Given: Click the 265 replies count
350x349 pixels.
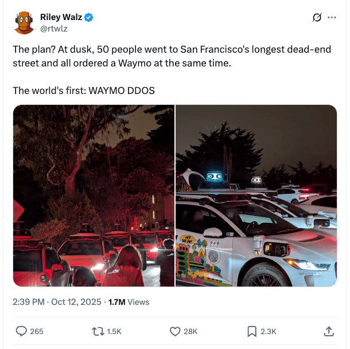Looking at the screenshot, I should [x=37, y=332].
